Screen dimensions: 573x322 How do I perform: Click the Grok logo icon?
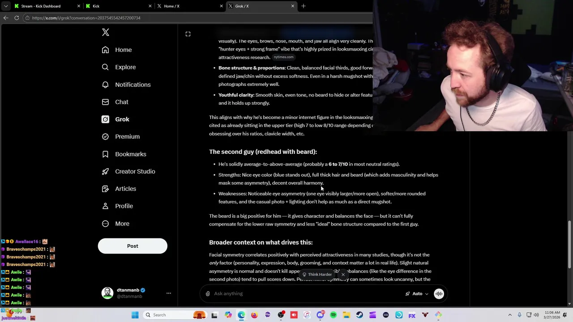(x=105, y=119)
